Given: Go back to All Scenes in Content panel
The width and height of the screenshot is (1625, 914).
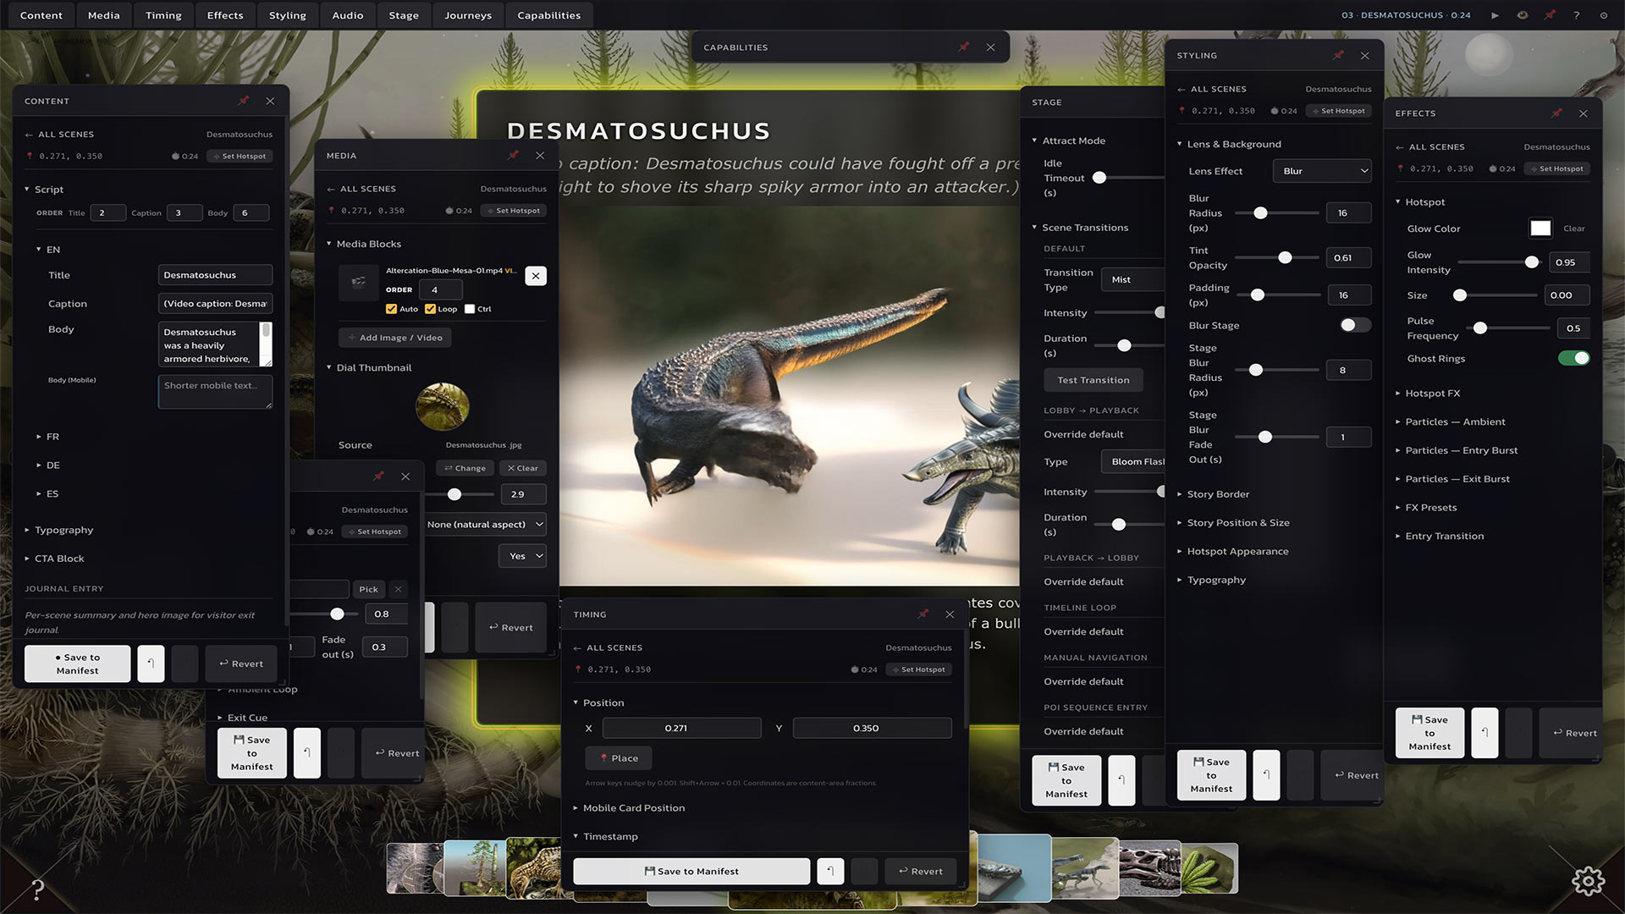Looking at the screenshot, I should (x=59, y=134).
